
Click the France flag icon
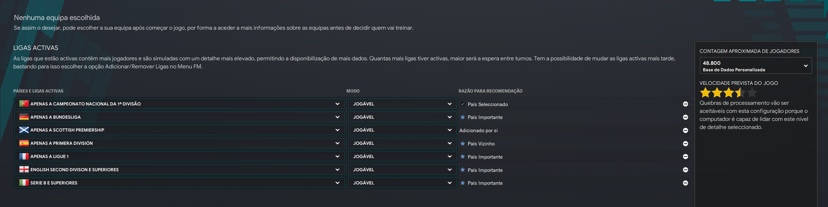(x=24, y=156)
